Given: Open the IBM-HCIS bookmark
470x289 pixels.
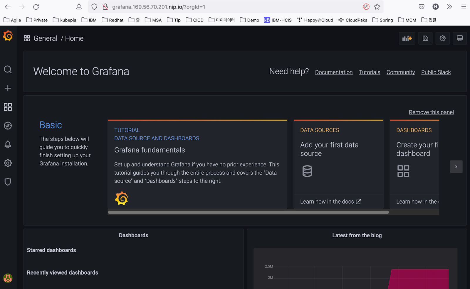Looking at the screenshot, I should click(x=278, y=20).
